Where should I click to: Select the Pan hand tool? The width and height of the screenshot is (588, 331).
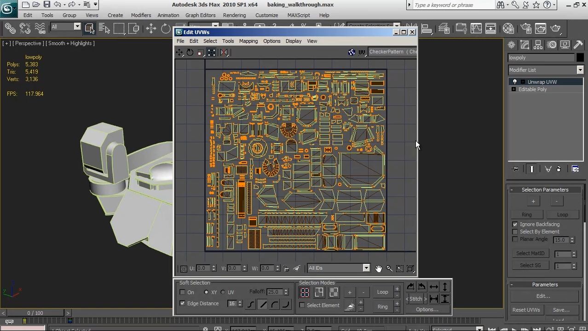[x=378, y=268]
